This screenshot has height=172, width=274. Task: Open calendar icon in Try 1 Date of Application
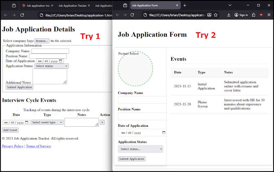pyautogui.click(x=61, y=61)
